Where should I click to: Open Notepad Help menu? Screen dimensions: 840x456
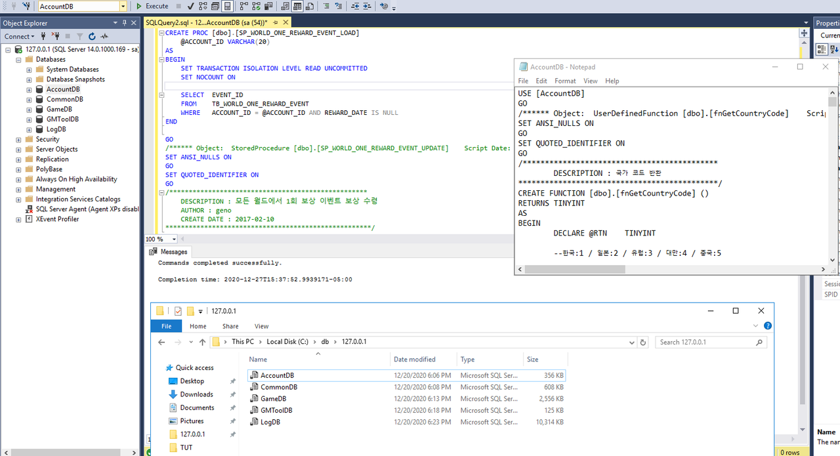[x=612, y=81]
